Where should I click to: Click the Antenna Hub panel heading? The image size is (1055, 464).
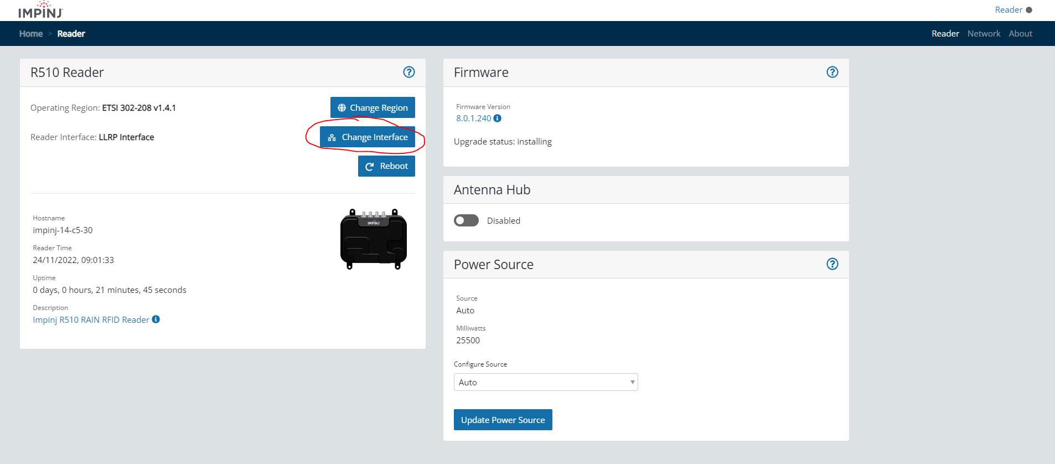492,190
